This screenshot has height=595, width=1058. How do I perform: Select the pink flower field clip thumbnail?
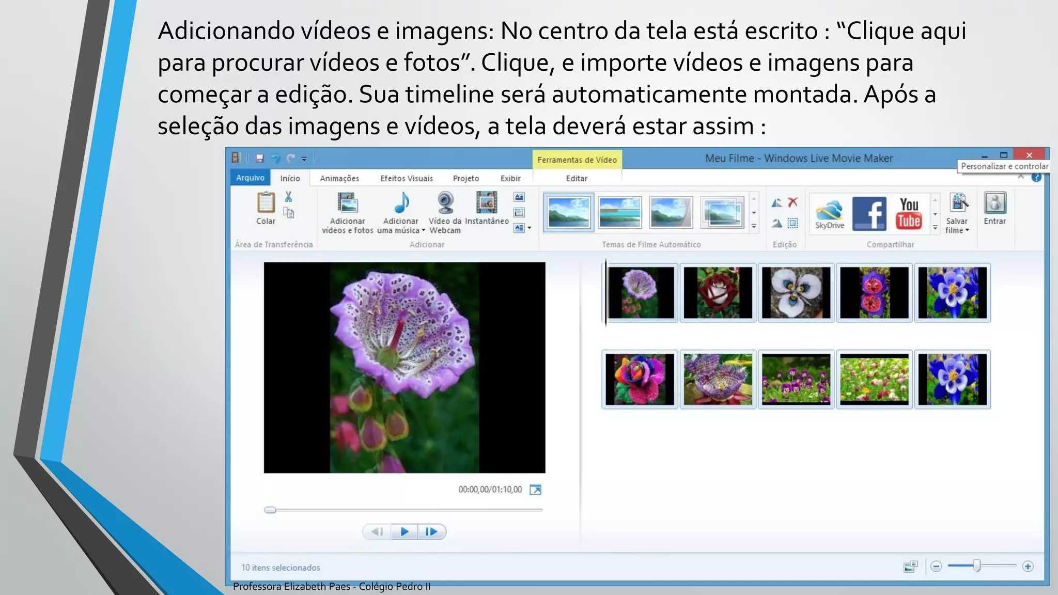pyautogui.click(x=874, y=379)
